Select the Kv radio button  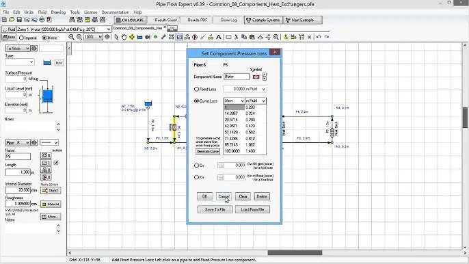point(196,177)
